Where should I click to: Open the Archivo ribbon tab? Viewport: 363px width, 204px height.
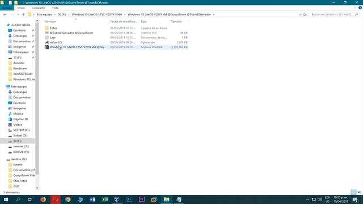coord(7,8)
